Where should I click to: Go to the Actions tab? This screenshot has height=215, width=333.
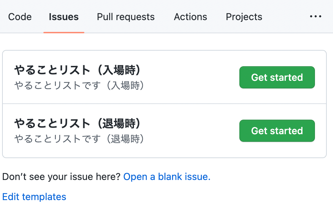pyautogui.click(x=190, y=17)
